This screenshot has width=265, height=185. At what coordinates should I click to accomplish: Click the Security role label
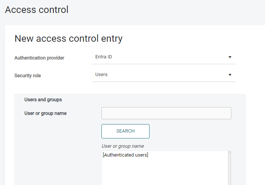click(x=28, y=76)
